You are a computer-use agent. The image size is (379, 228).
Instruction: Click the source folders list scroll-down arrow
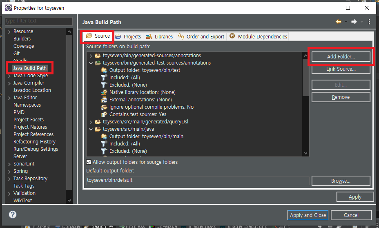pos(306,153)
